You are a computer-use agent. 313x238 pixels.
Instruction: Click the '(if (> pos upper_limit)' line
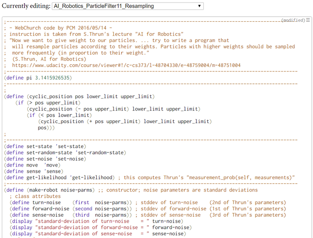click(x=48, y=103)
